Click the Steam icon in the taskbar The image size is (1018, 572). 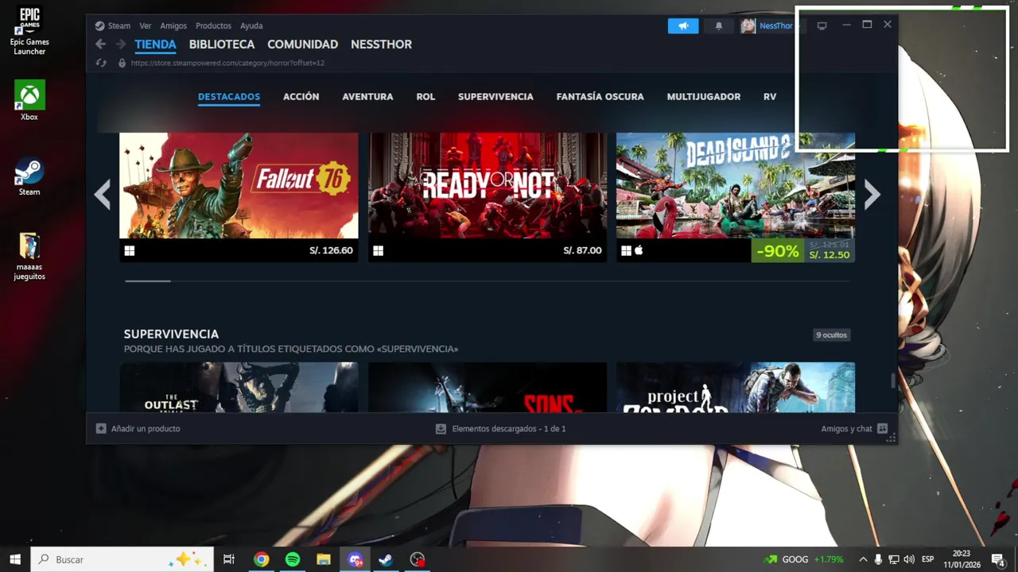(x=386, y=559)
